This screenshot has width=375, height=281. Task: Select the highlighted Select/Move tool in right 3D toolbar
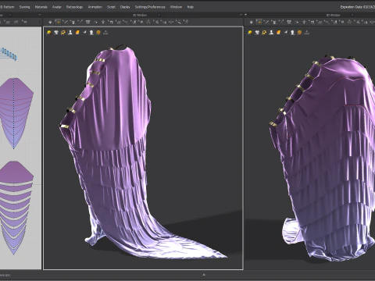259,22
